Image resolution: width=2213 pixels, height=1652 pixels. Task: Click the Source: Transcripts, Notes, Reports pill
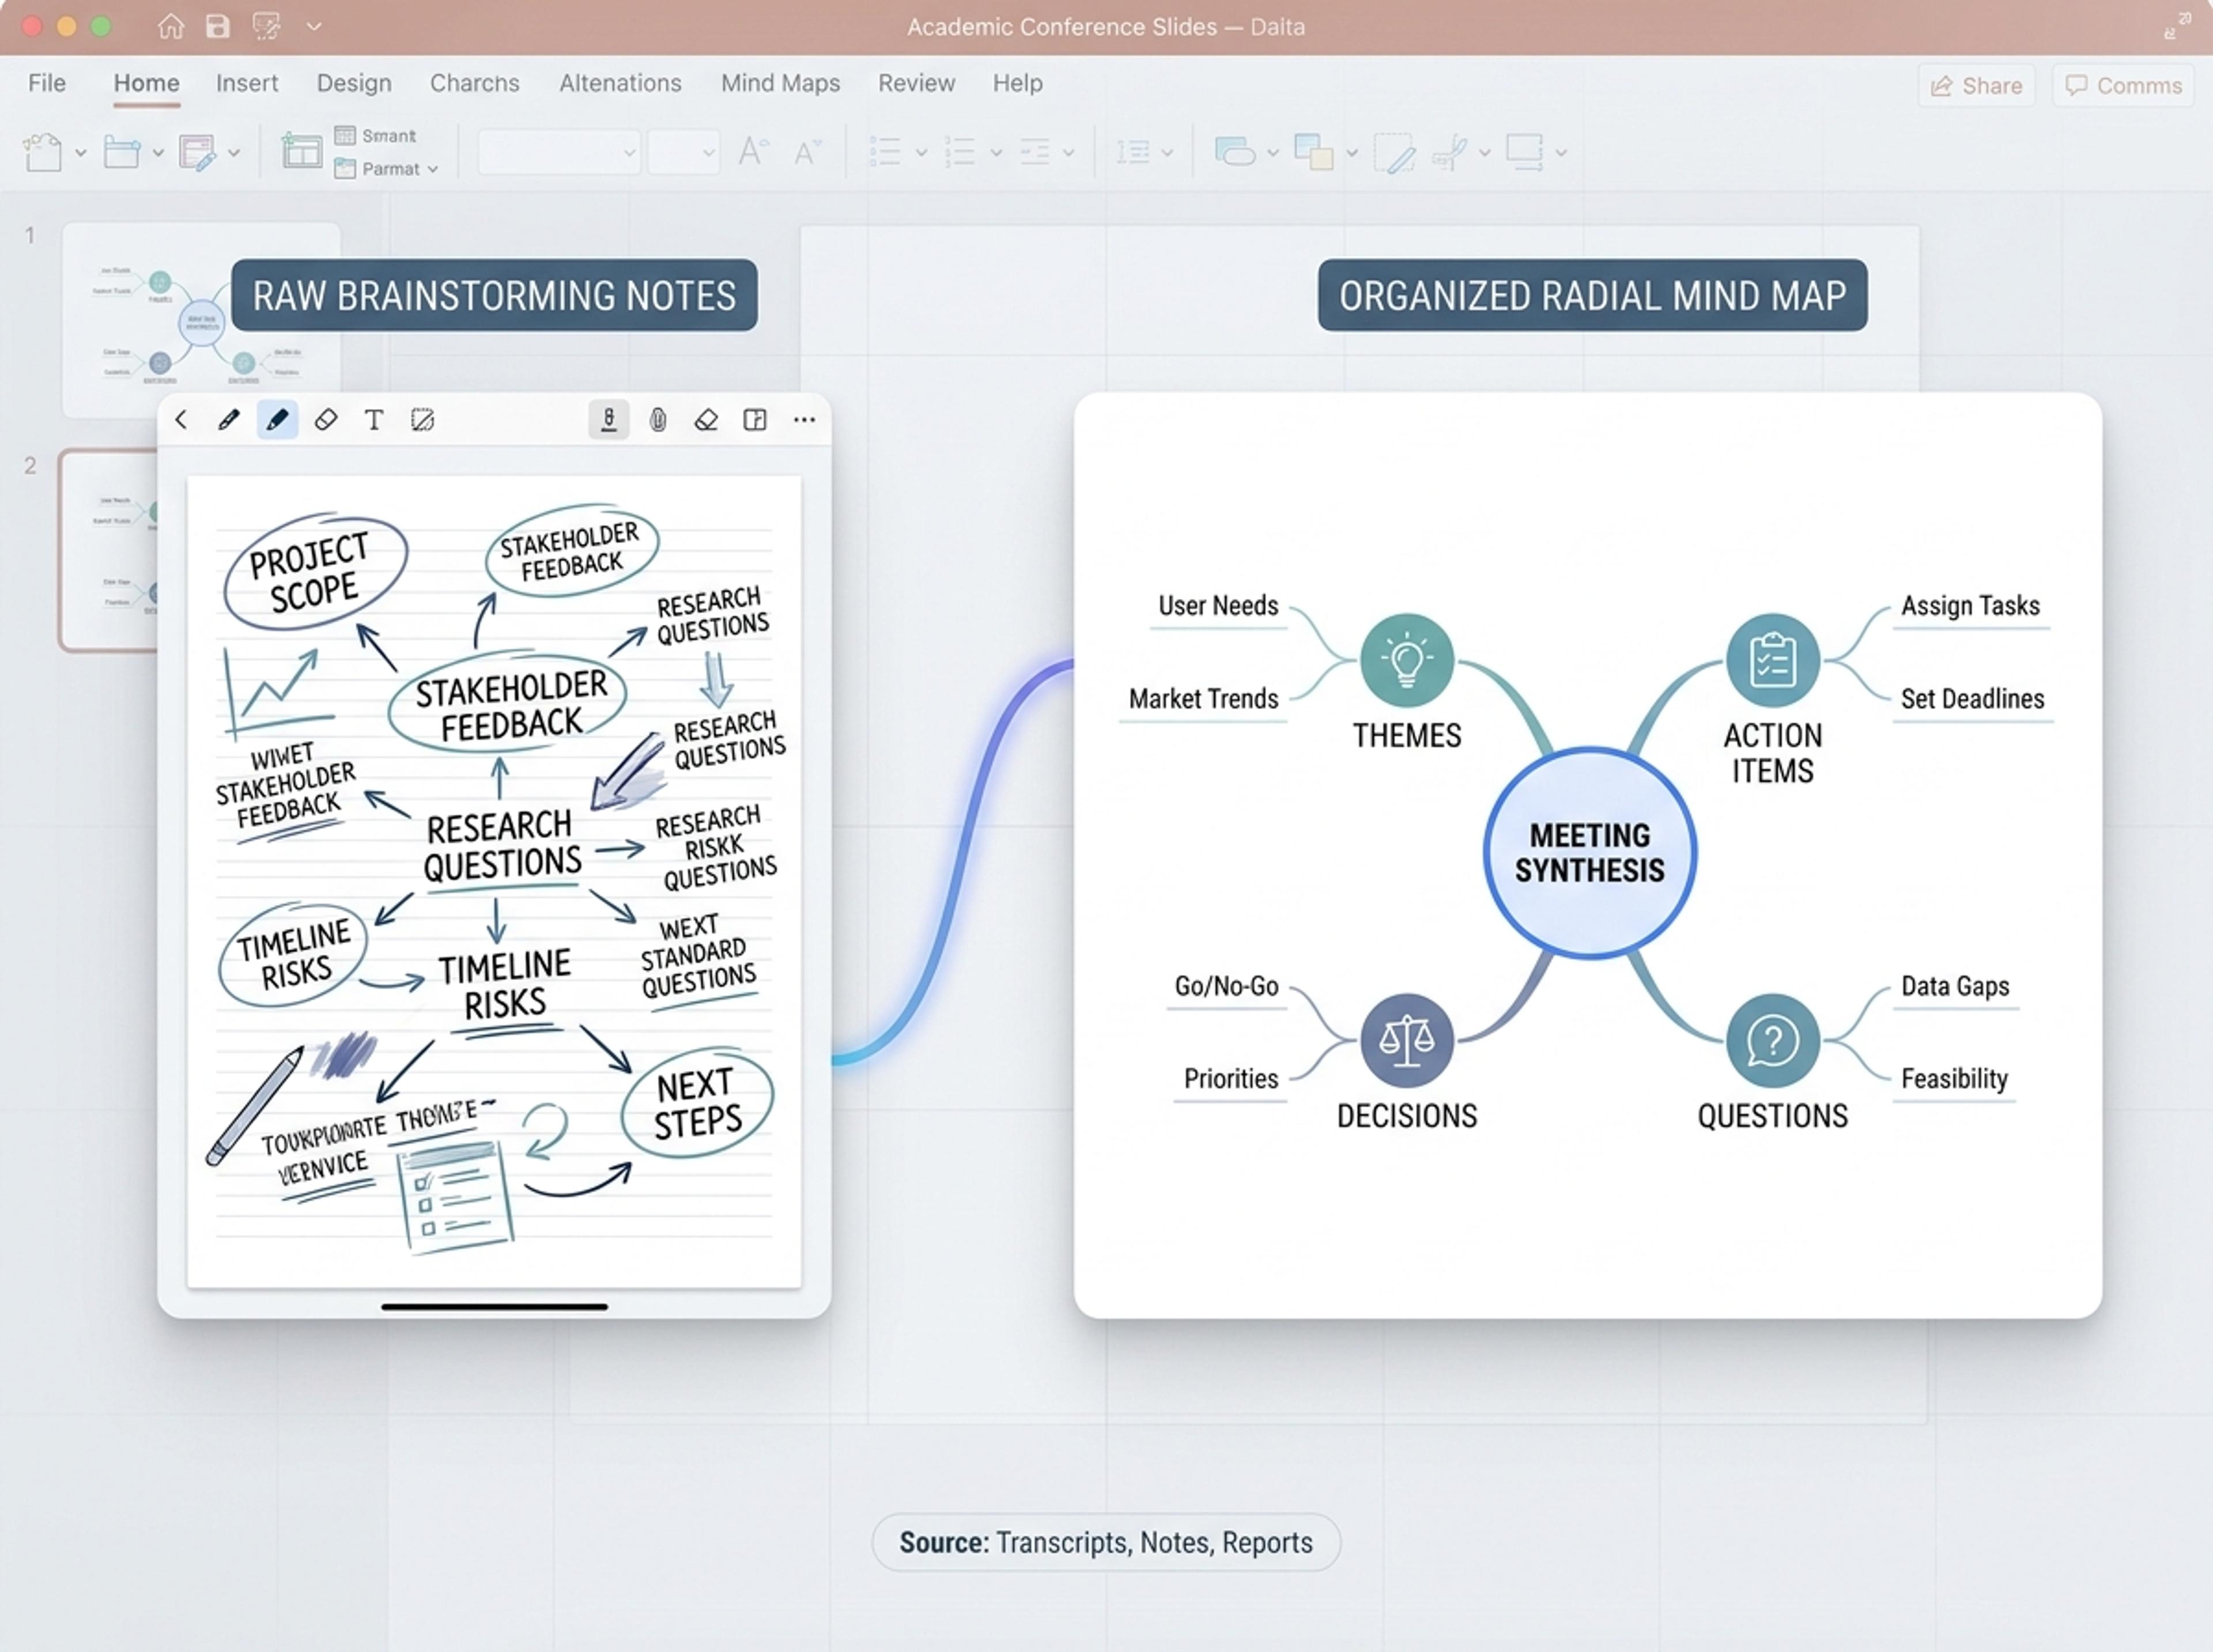[x=1105, y=1542]
